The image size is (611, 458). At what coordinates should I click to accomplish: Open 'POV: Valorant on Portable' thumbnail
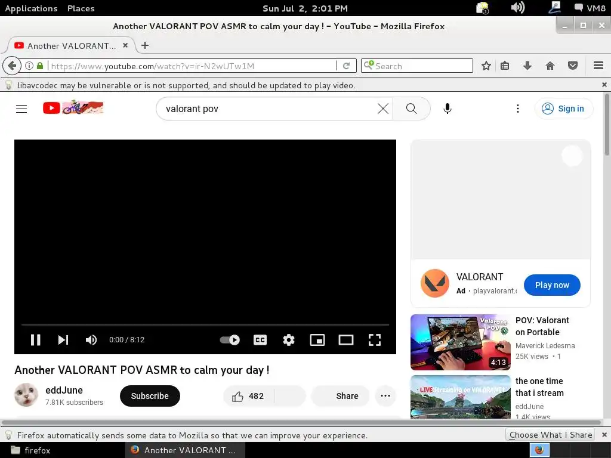point(460,342)
